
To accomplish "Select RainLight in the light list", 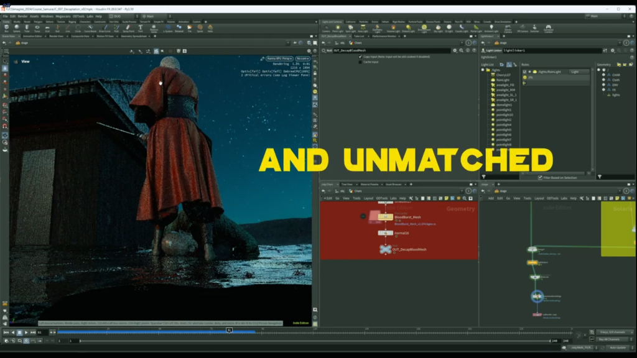I will 503,80.
